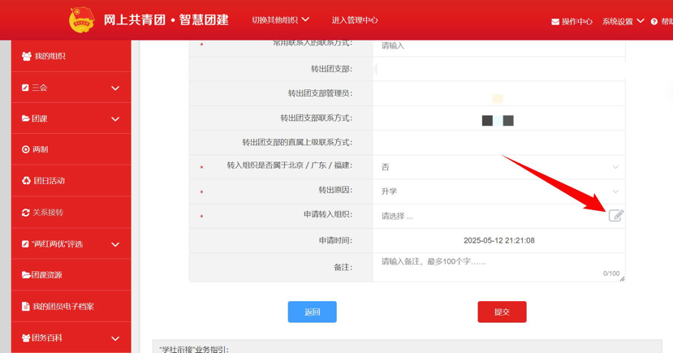Expand the 三会 sidebar menu

[x=114, y=88]
